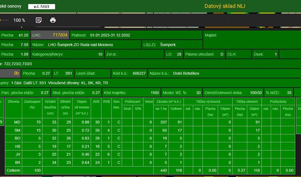
Task: Select the highlighted stand code 9b
Action: [x=17, y=73]
